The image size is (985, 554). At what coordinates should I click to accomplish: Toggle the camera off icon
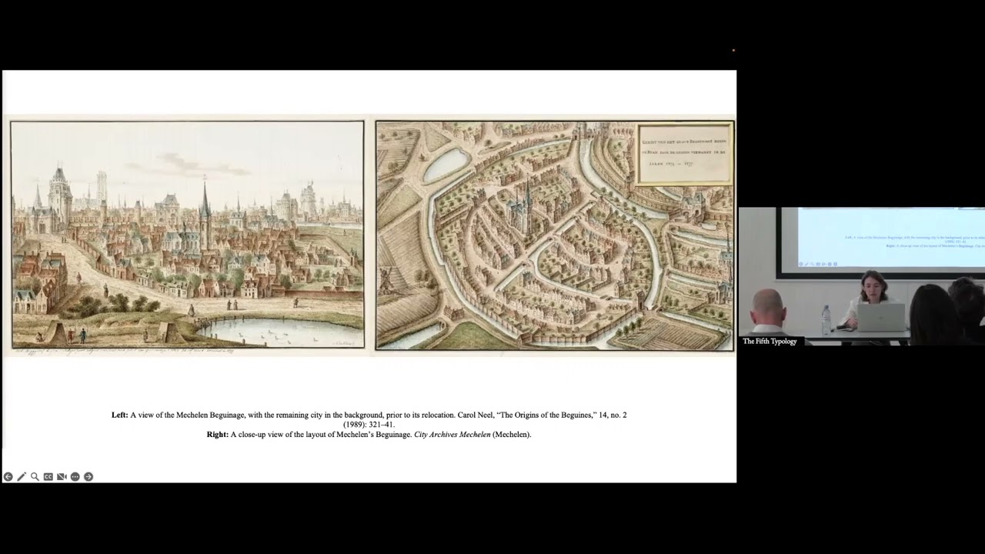[x=62, y=477]
